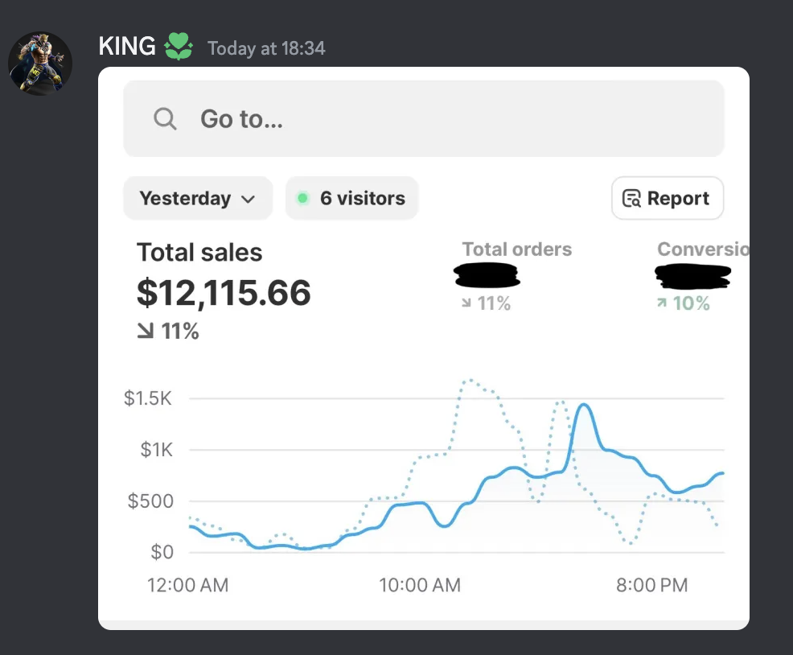This screenshot has height=655, width=793.
Task: Select the Total sales metric heading
Action: 199,253
